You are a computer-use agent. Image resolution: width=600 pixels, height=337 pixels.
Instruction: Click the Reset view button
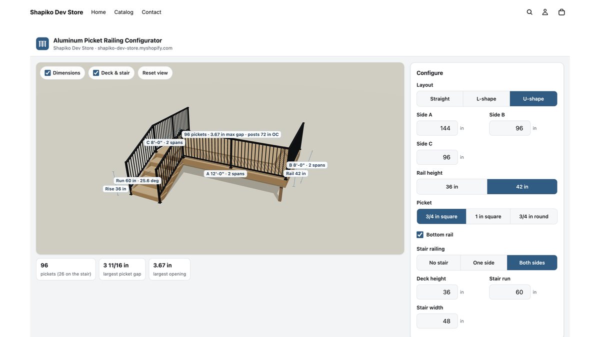pyautogui.click(x=155, y=73)
